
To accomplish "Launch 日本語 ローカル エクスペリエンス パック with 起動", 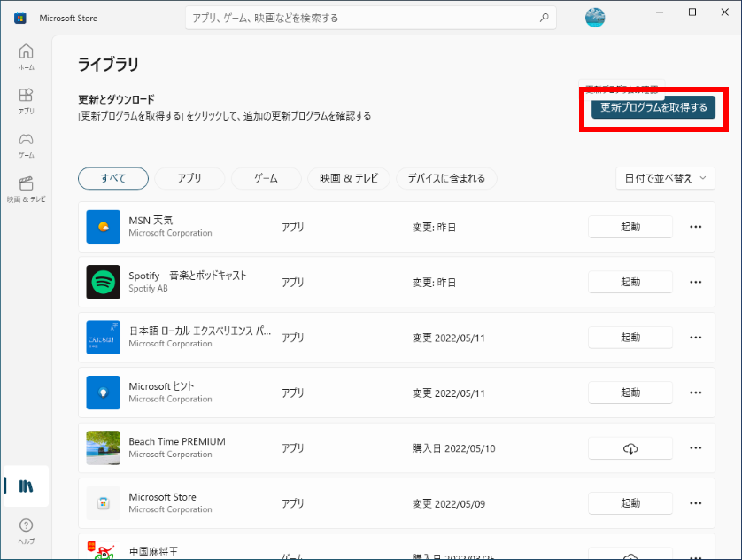I will pyautogui.click(x=630, y=338).
